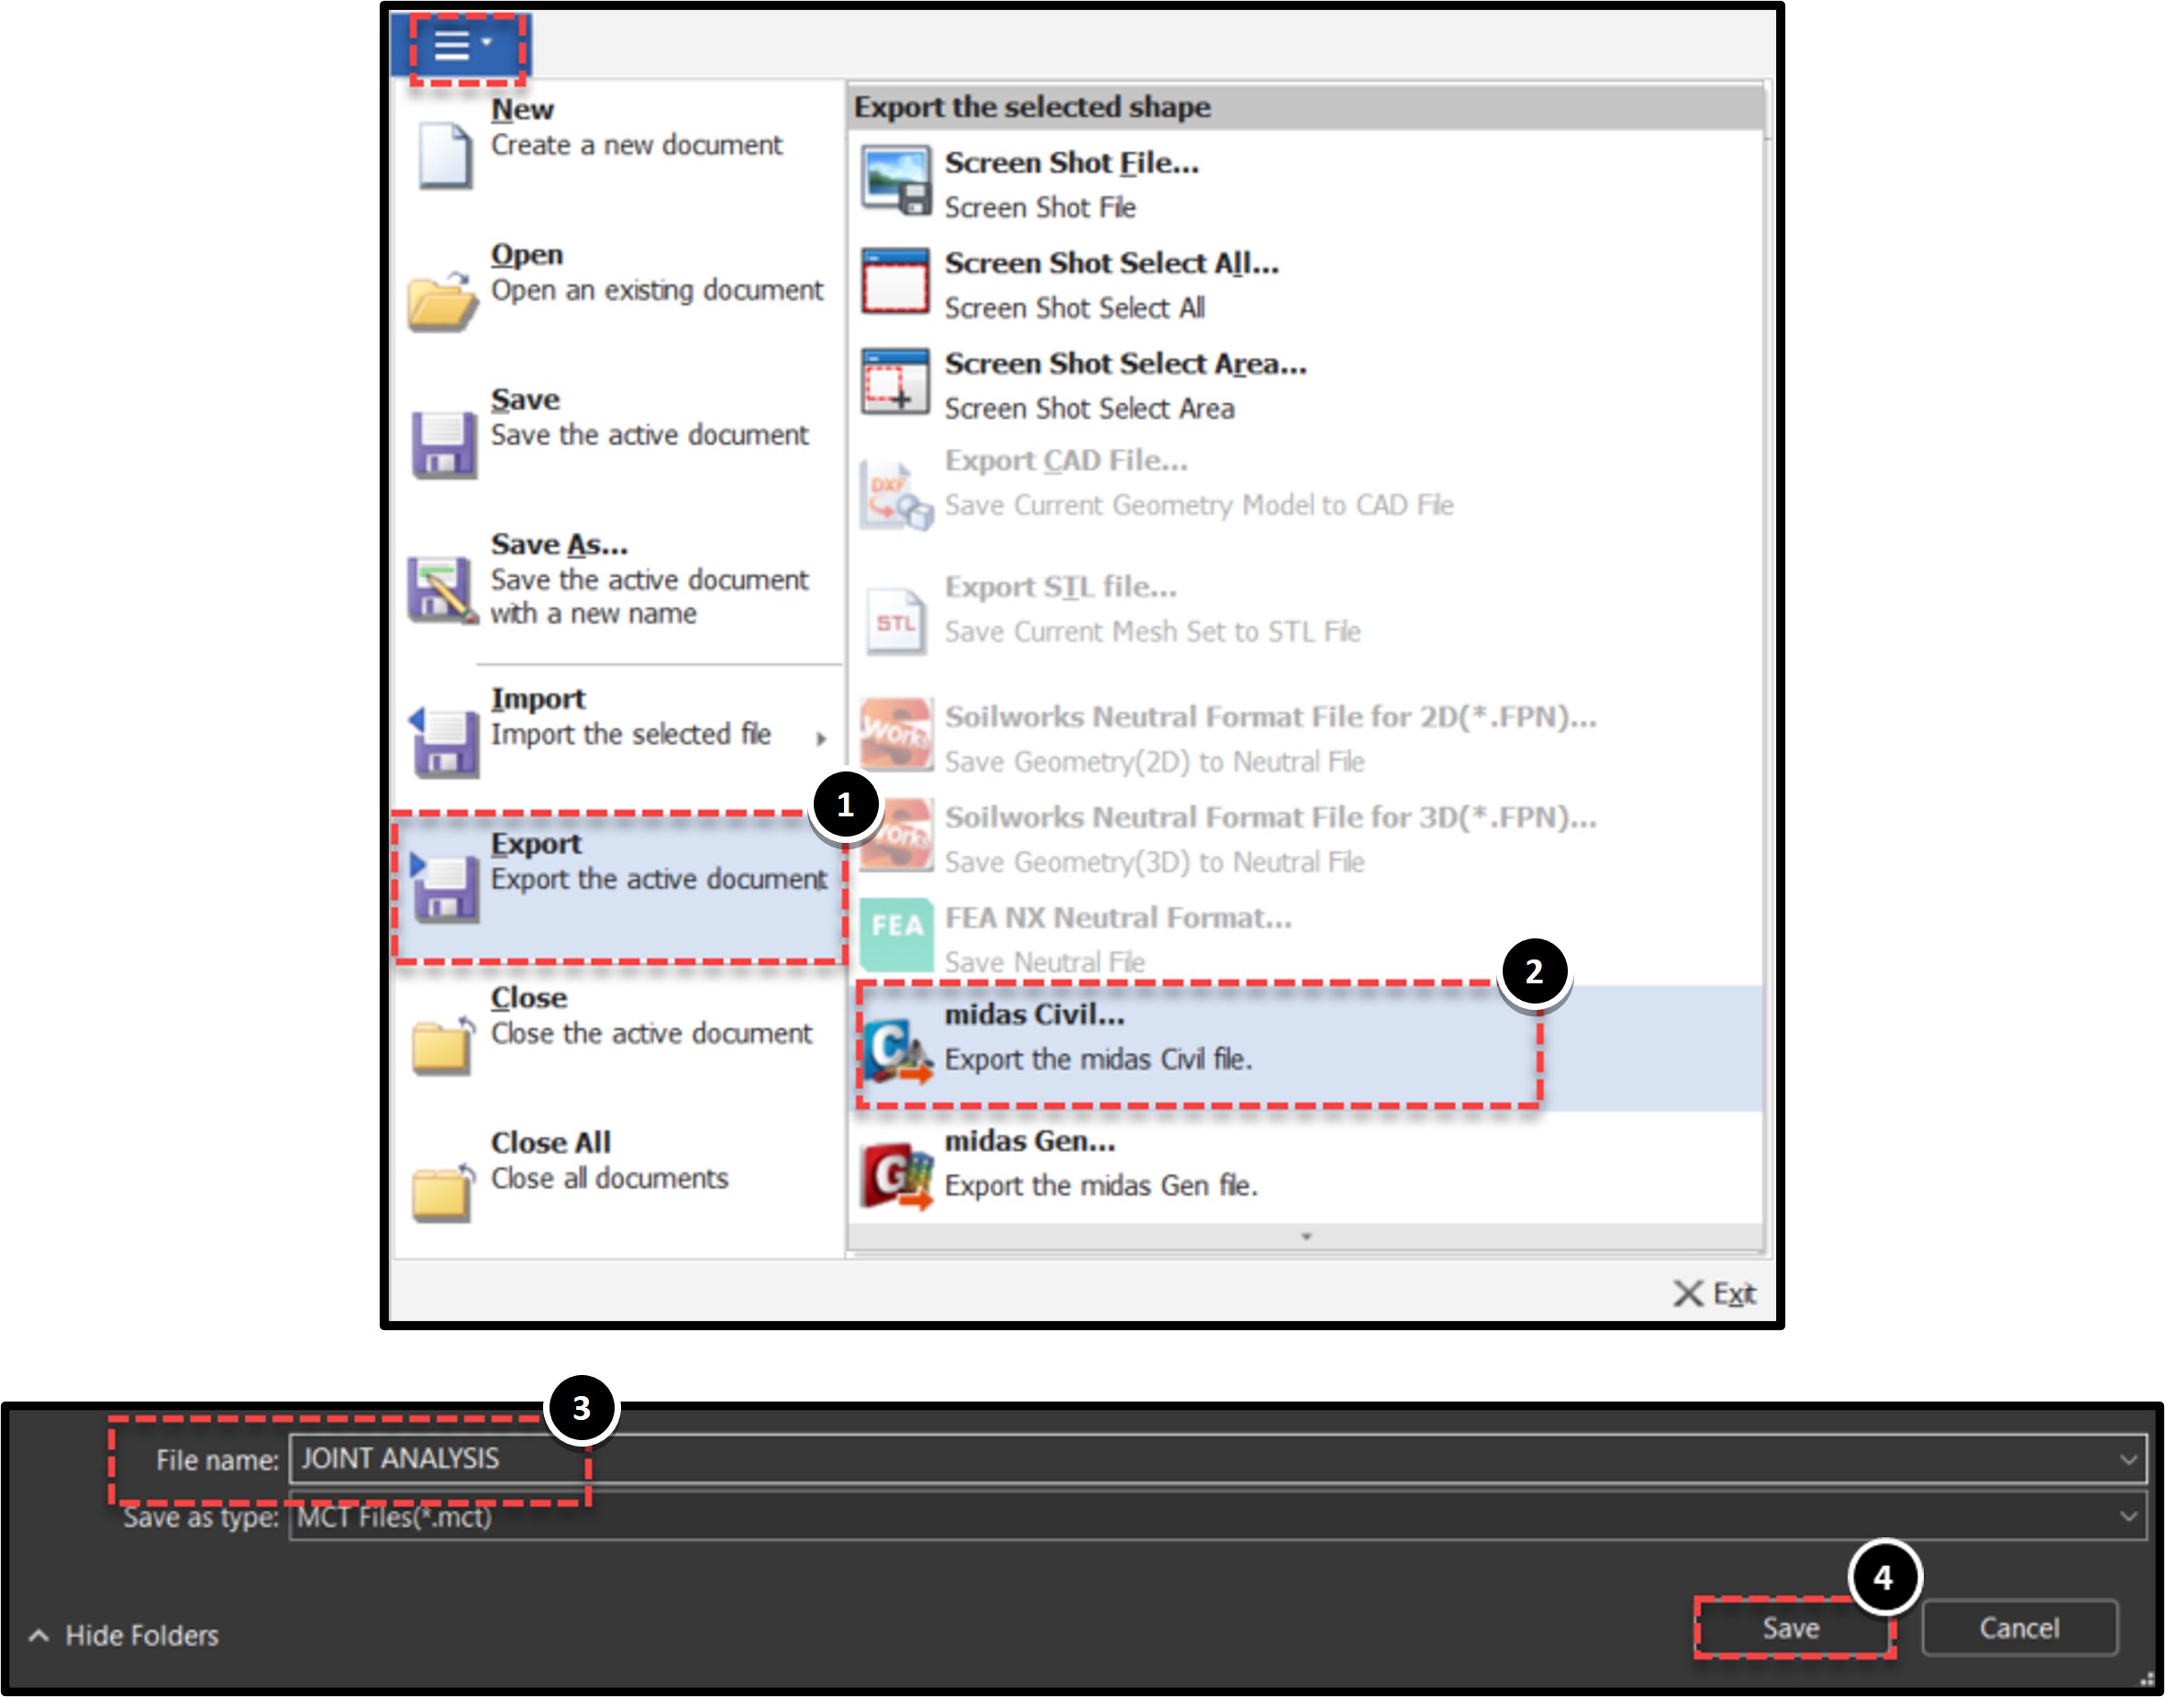The width and height of the screenshot is (2165, 1697).
Task: Click the Open folder icon
Action: pos(441,301)
